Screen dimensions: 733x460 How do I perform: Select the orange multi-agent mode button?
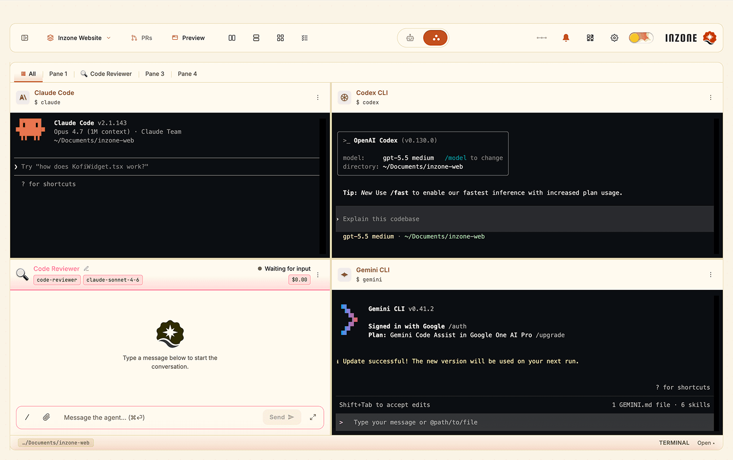(435, 38)
